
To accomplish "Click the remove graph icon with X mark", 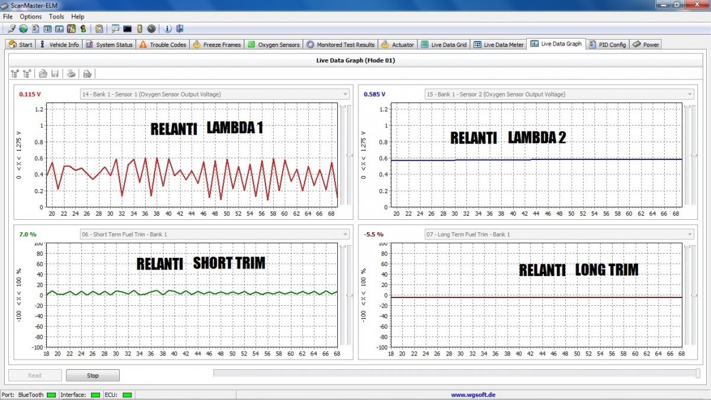I will [27, 73].
